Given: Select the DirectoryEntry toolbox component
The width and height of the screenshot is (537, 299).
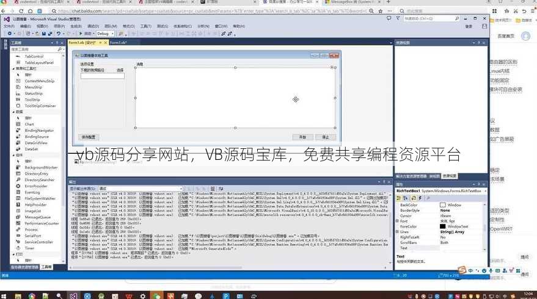Looking at the screenshot, I should coord(36,173).
